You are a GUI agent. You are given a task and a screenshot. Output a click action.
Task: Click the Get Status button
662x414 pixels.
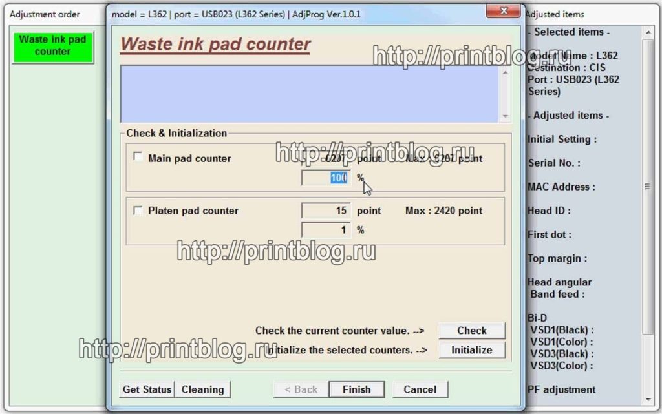[147, 389]
